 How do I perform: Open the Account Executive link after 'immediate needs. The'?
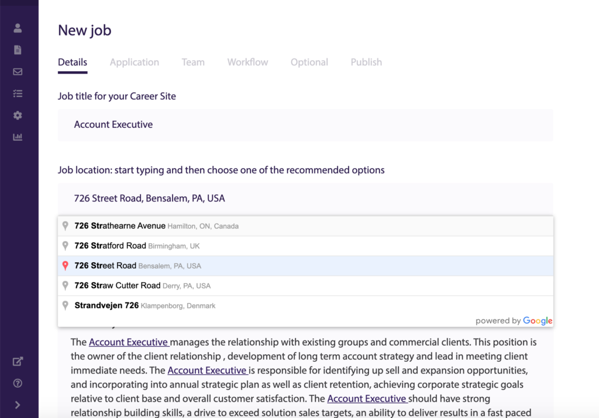tap(207, 370)
